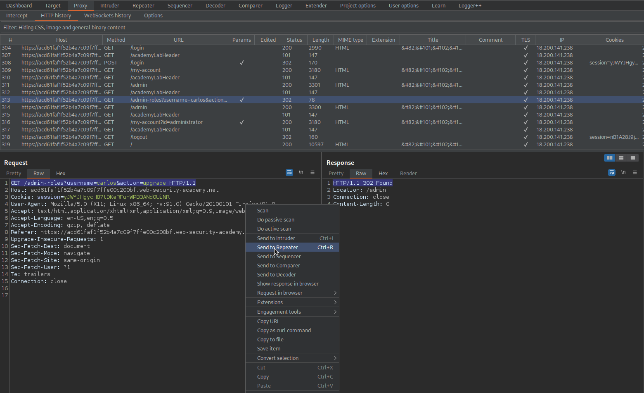Switch Response view to Pretty
Screen dimensions: 644x393
coord(336,173)
